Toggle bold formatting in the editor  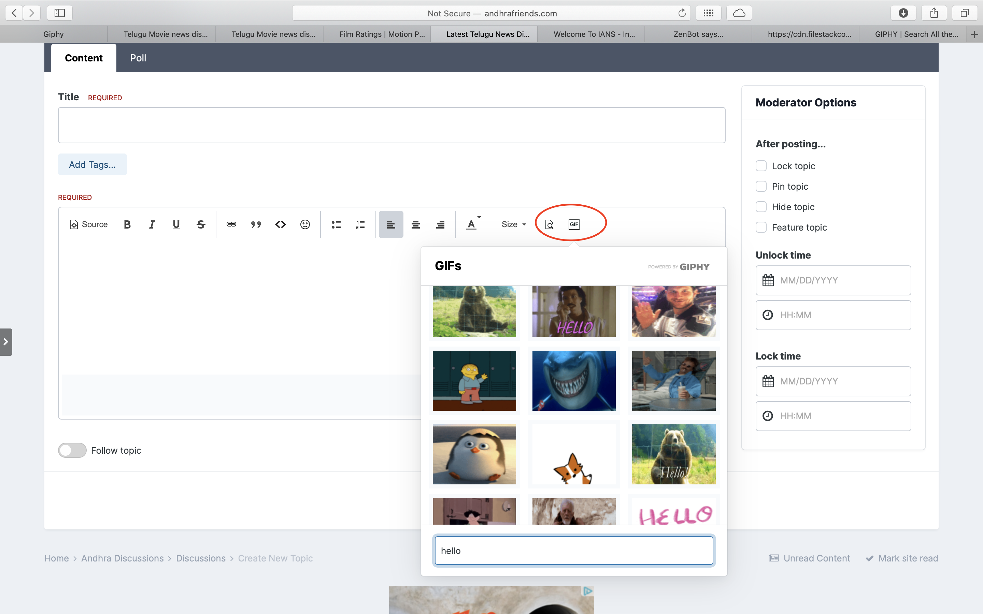coord(127,224)
